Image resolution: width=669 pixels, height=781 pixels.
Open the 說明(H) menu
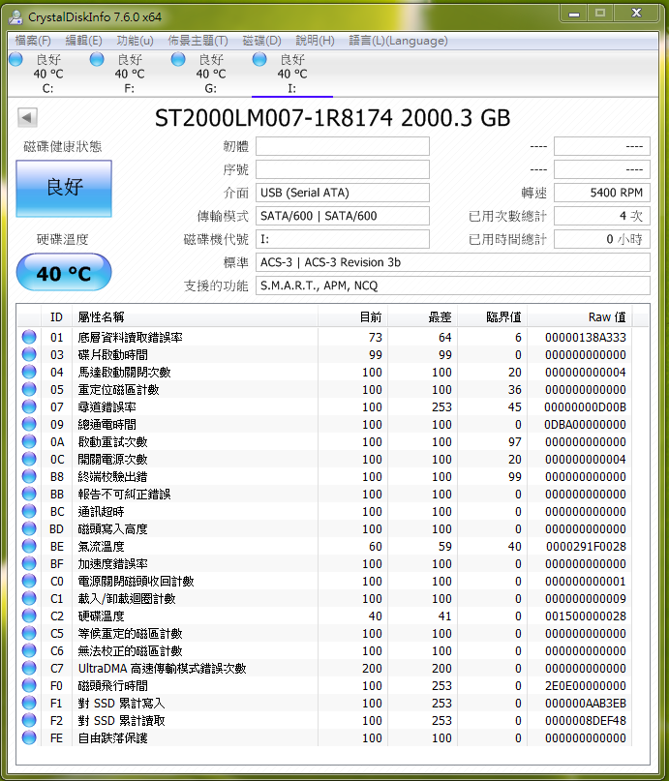(315, 41)
